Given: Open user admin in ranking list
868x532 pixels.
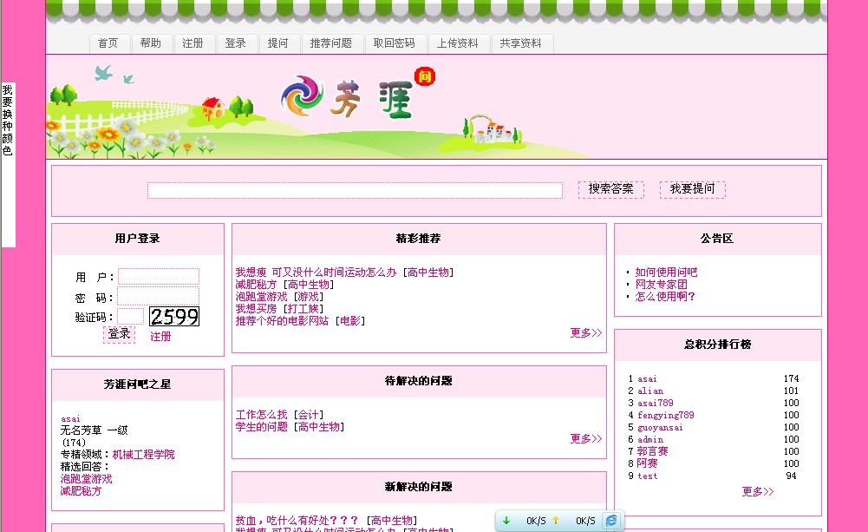Looking at the screenshot, I should (x=650, y=439).
